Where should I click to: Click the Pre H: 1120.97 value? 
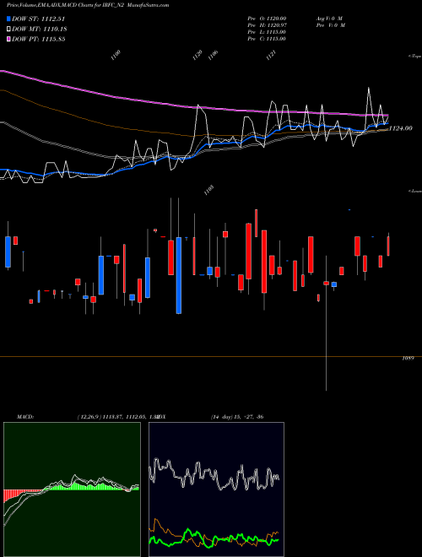(x=267, y=25)
